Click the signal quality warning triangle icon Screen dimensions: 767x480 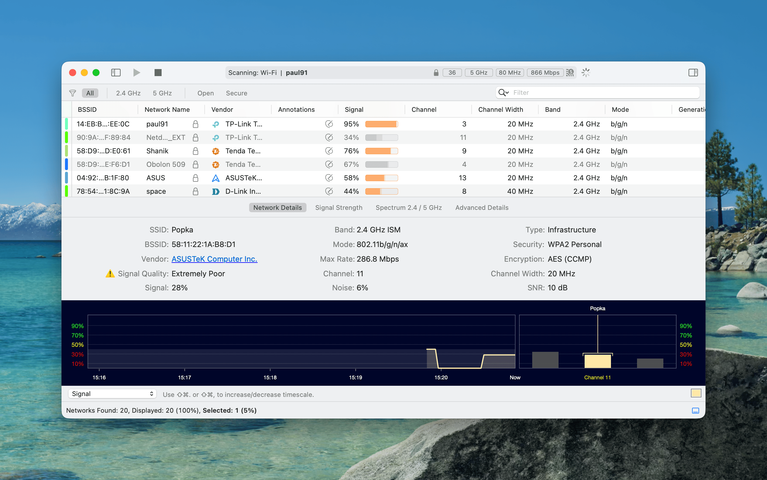[110, 274]
